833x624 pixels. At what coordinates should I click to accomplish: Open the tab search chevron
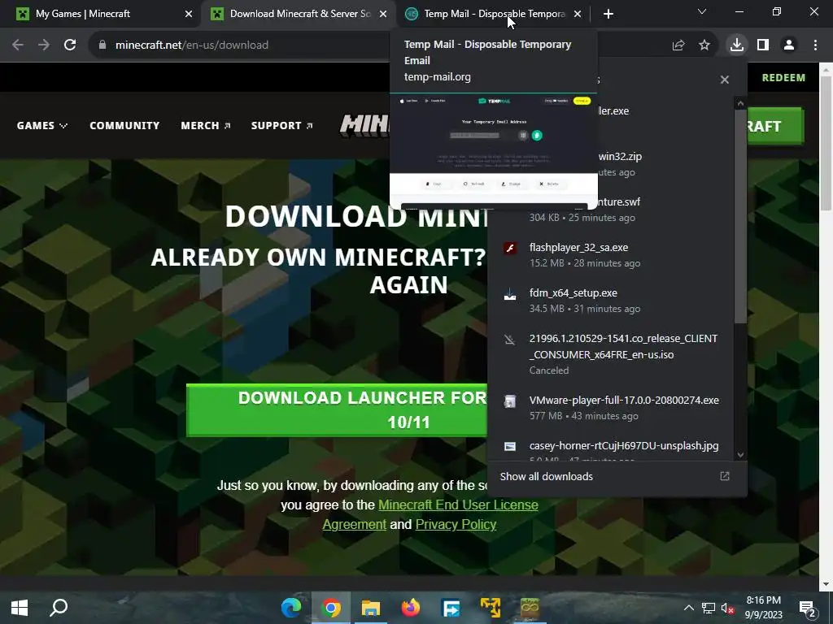(702, 11)
